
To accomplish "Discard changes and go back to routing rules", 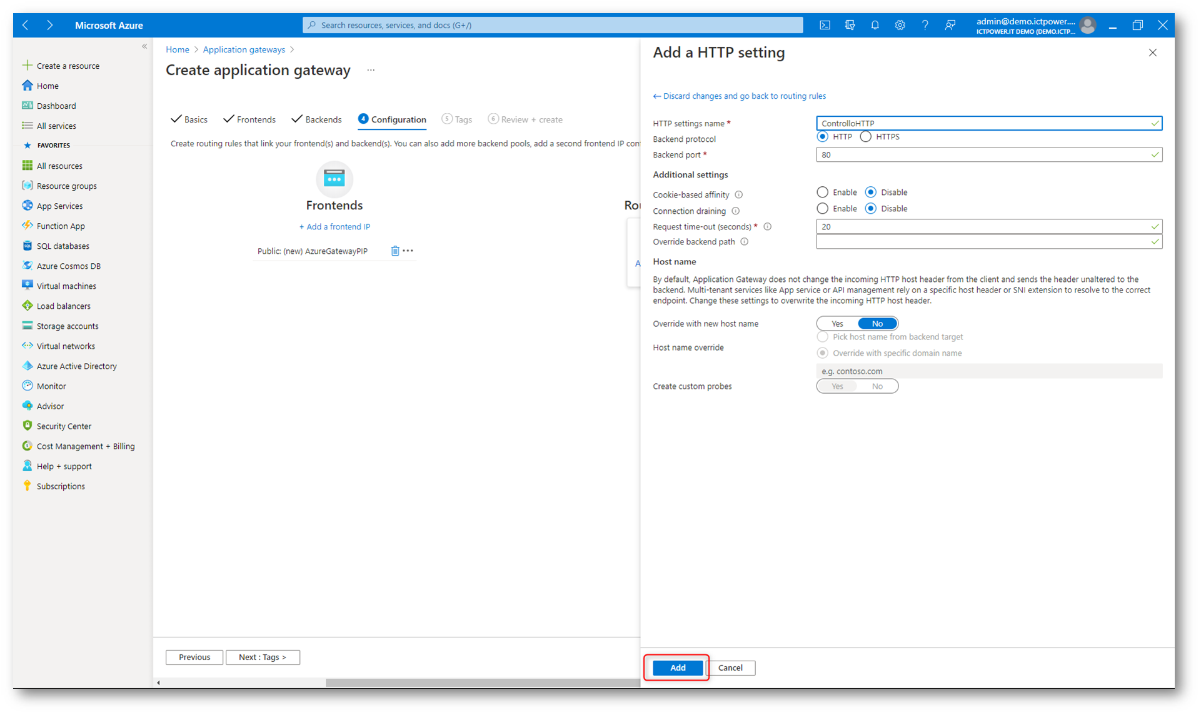I will (x=740, y=96).
